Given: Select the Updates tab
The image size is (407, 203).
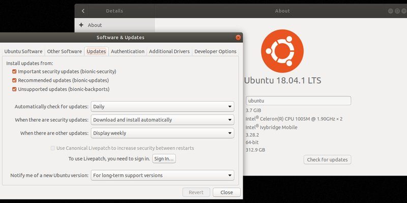Looking at the screenshot, I should coord(96,51).
